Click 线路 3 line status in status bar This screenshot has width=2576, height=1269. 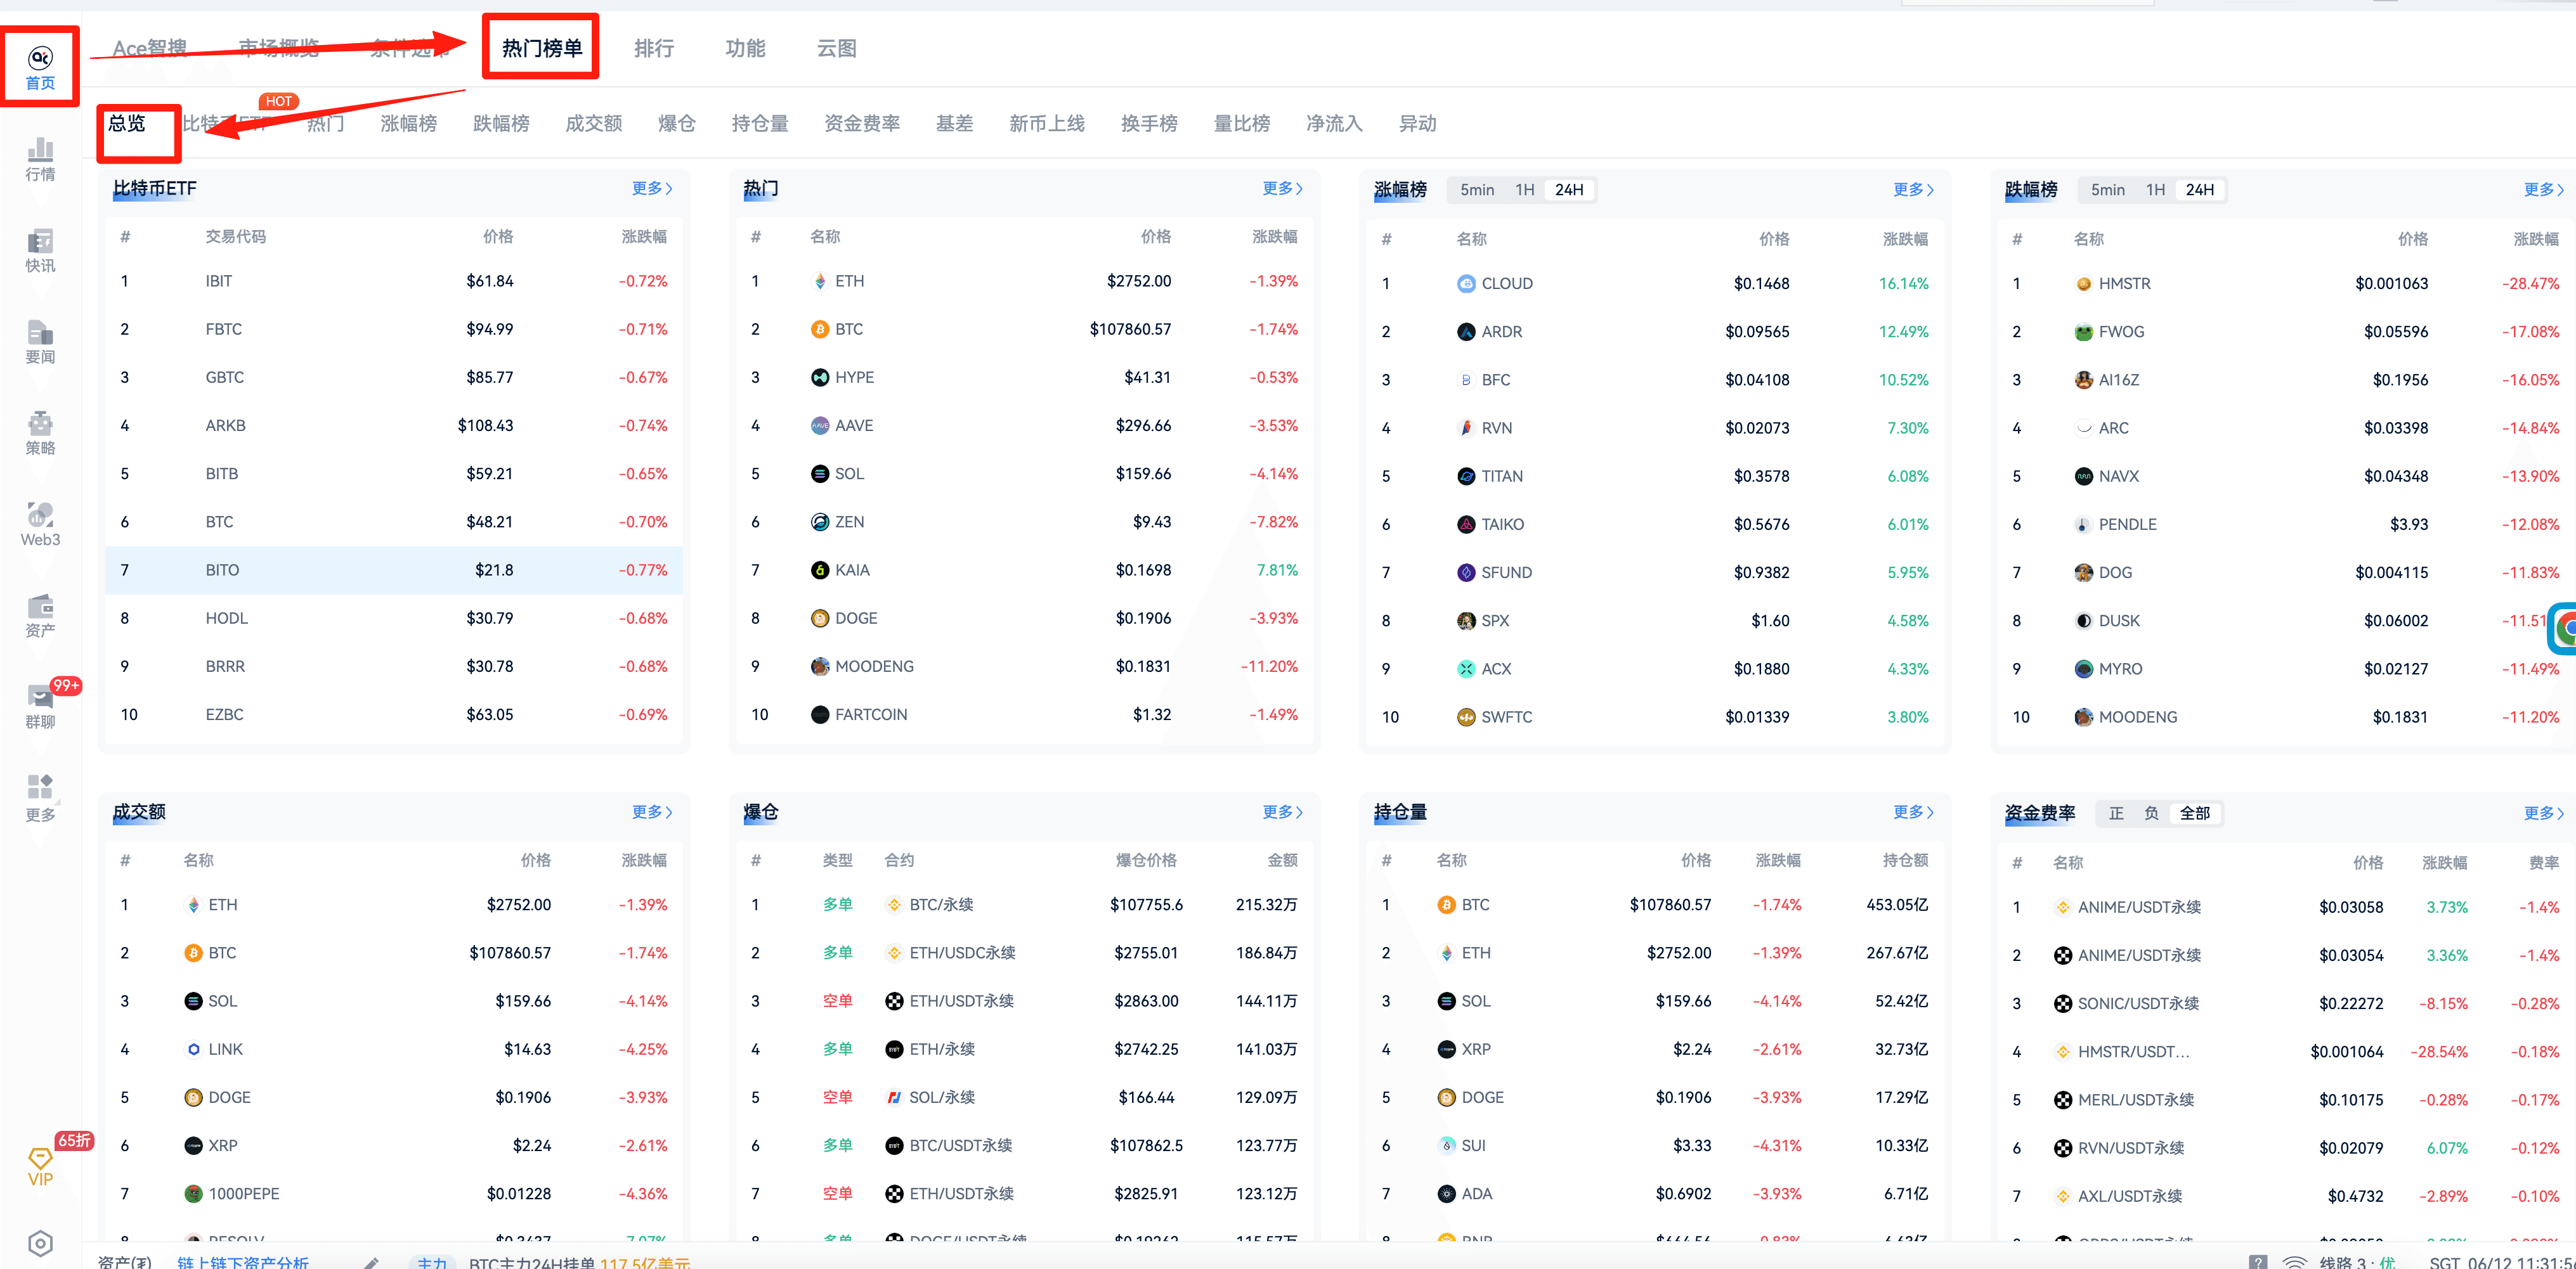(2357, 1262)
